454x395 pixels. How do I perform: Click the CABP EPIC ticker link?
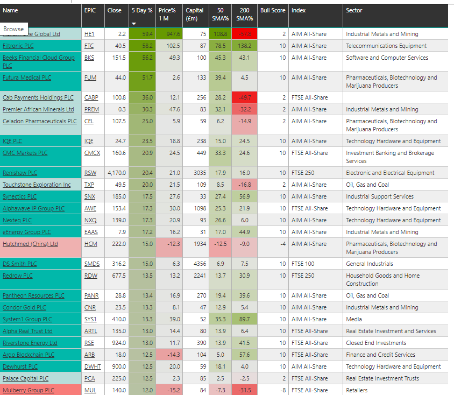pyautogui.click(x=91, y=98)
